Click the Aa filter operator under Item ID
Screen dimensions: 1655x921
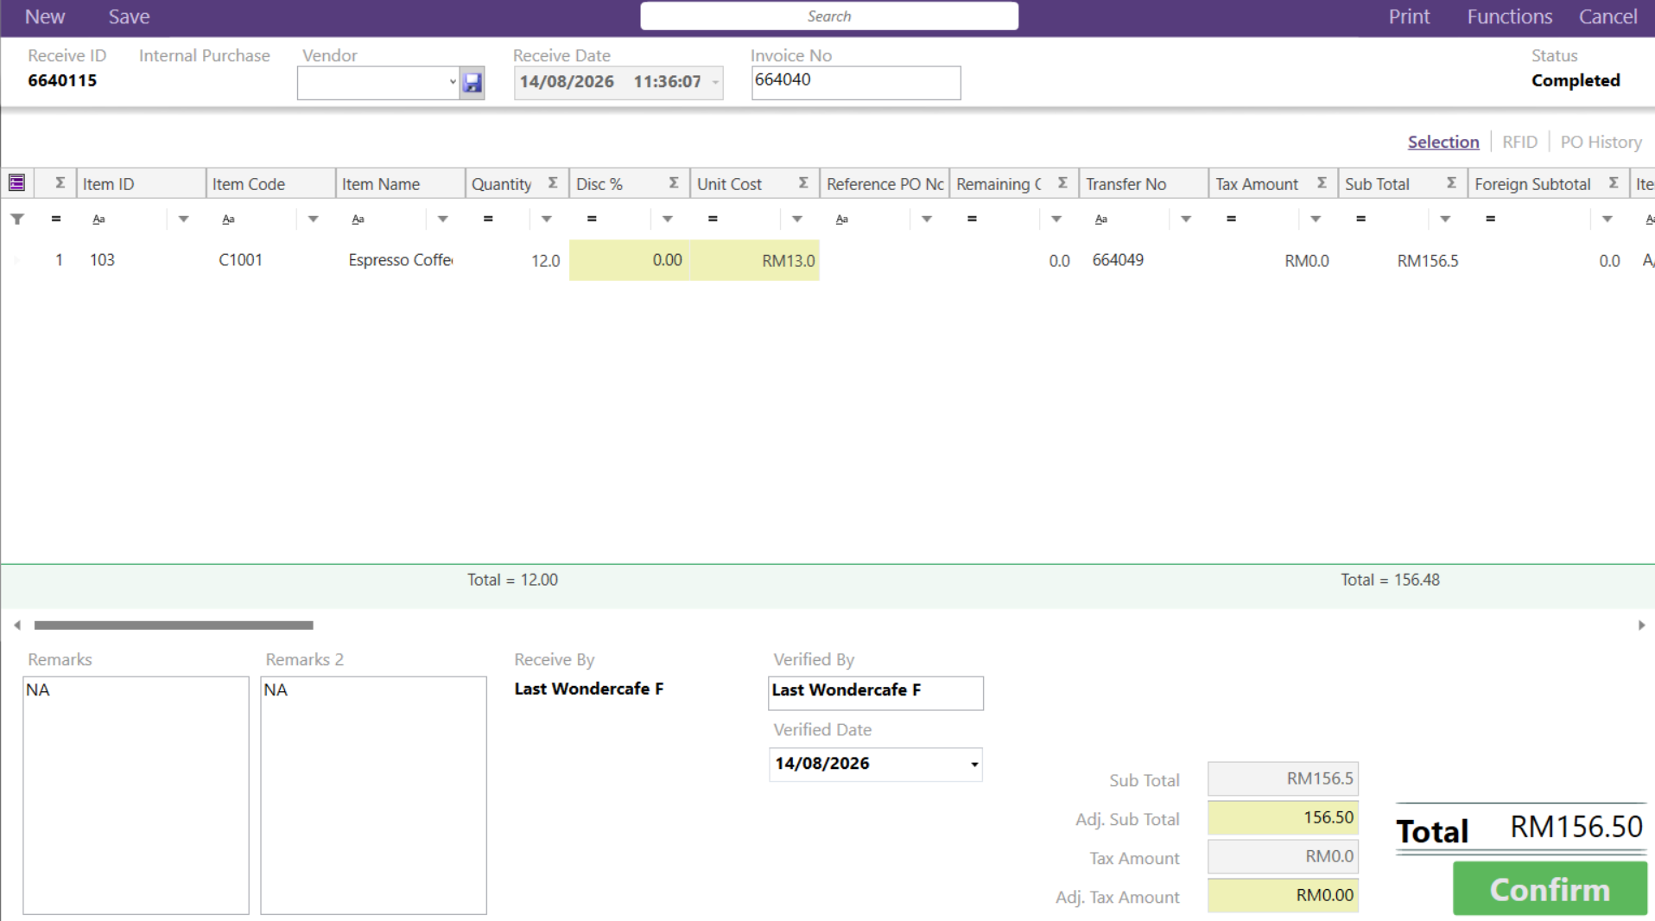tap(99, 219)
